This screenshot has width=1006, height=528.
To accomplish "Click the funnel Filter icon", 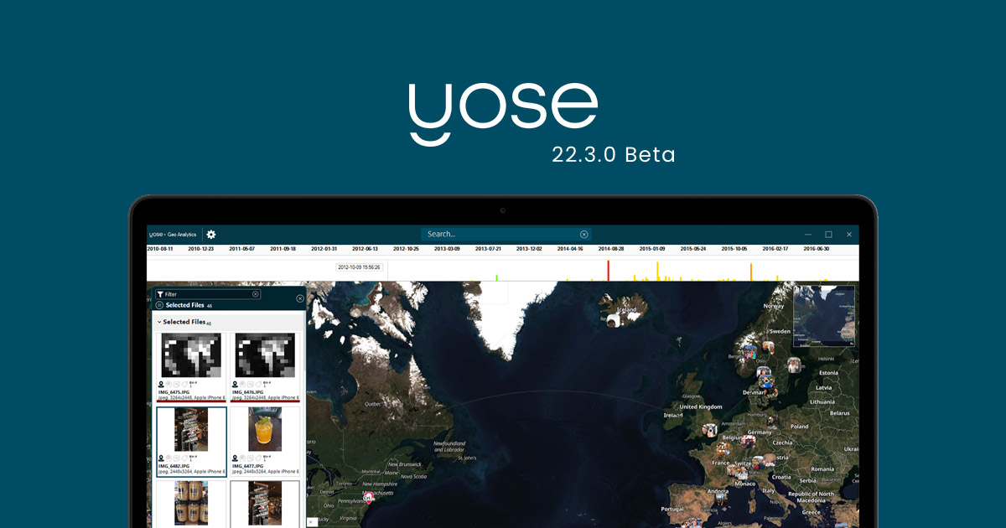I will [160, 295].
